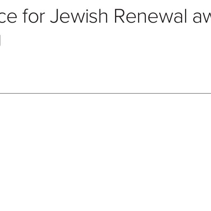The image size is (211, 211).
Task: Click the letter "o" in "for"
Action: coord(34,18)
